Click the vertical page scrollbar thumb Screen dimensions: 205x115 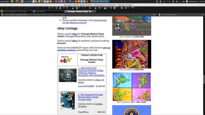click(204, 79)
